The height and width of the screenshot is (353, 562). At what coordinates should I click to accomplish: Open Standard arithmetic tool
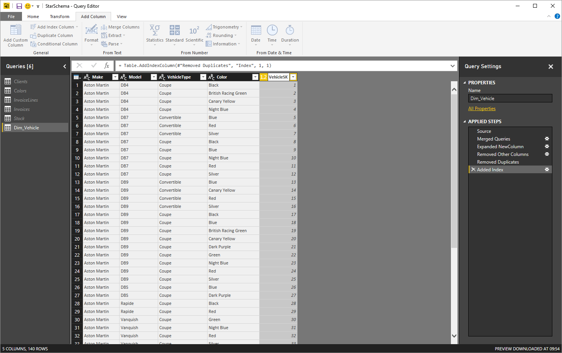(x=174, y=35)
